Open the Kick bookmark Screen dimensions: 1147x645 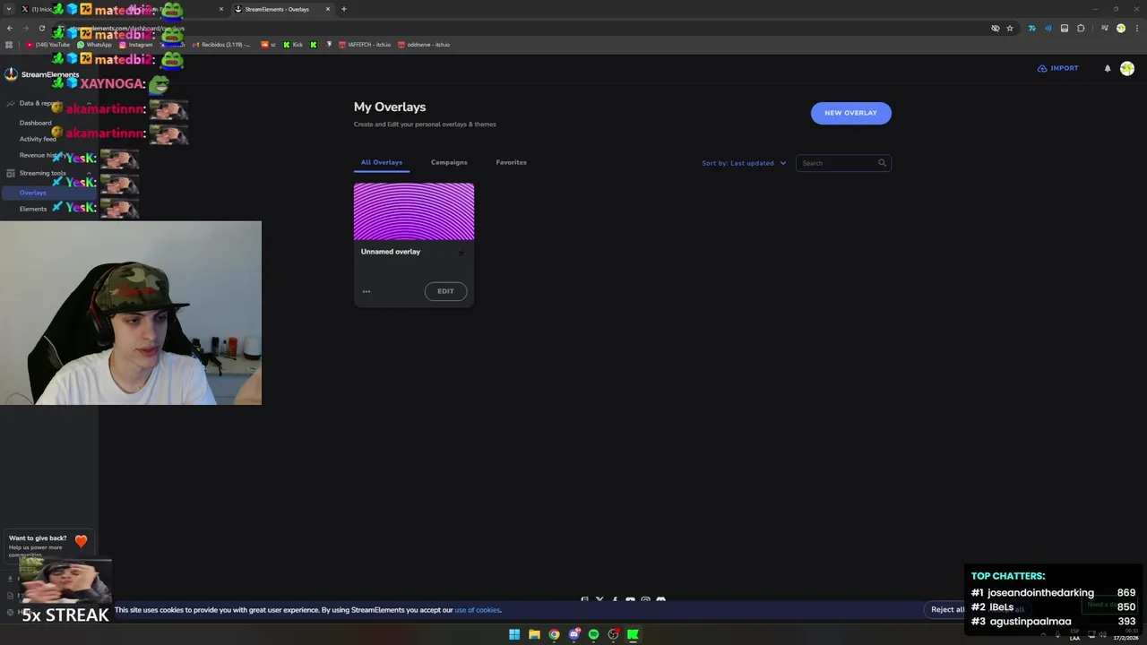pos(293,45)
